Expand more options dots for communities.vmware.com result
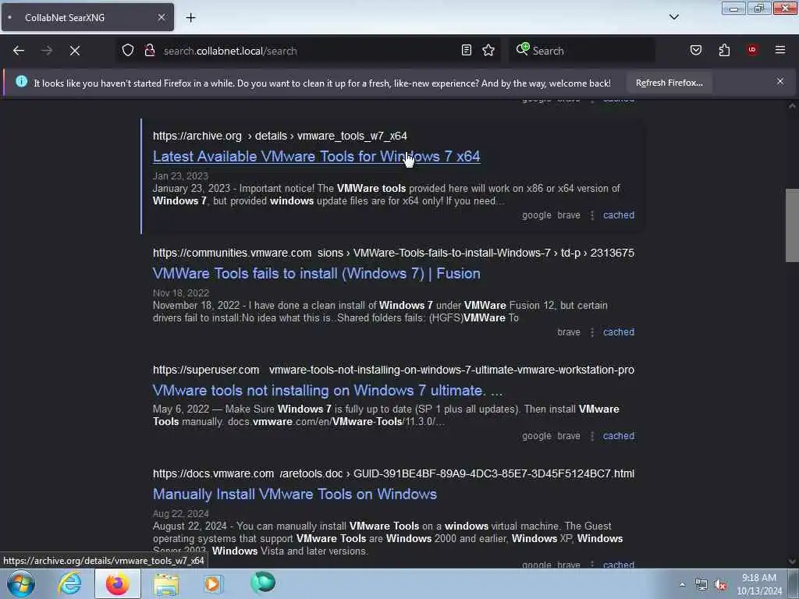Viewport: 799px width, 599px height. pyautogui.click(x=591, y=332)
